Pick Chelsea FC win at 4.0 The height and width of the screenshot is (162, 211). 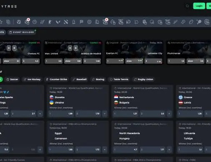tap(31, 61)
